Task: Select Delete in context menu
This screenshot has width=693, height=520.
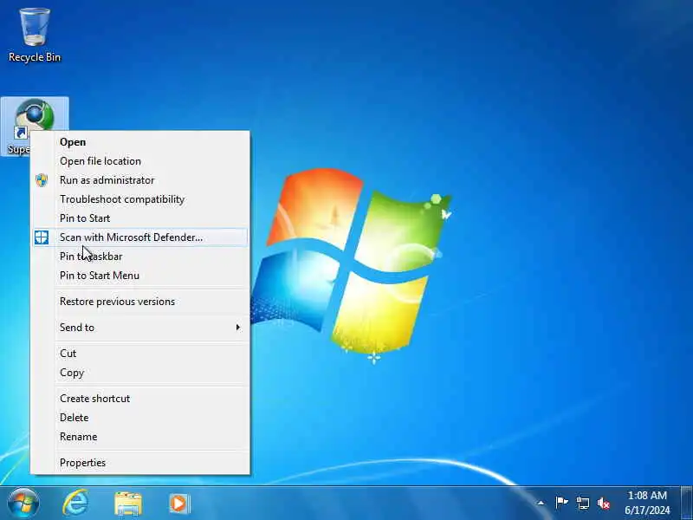Action: point(140,418)
